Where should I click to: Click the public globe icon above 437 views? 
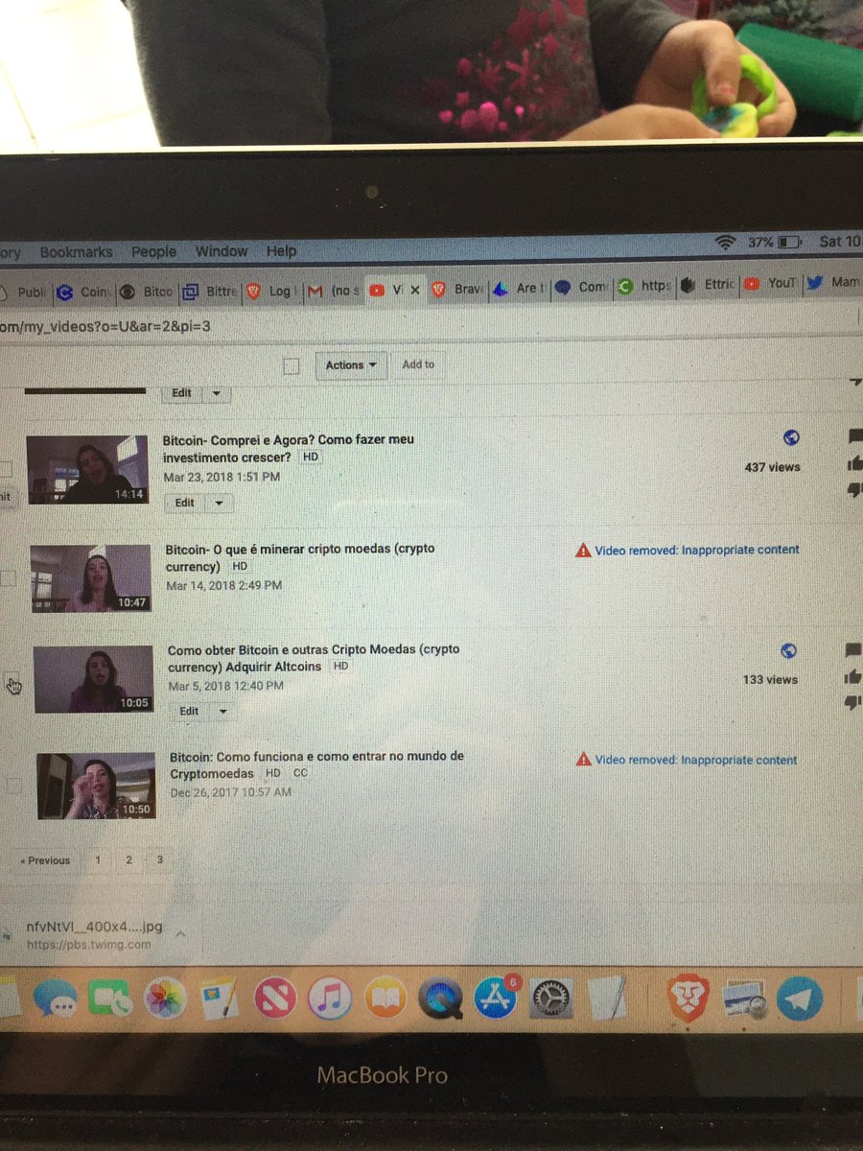click(791, 437)
